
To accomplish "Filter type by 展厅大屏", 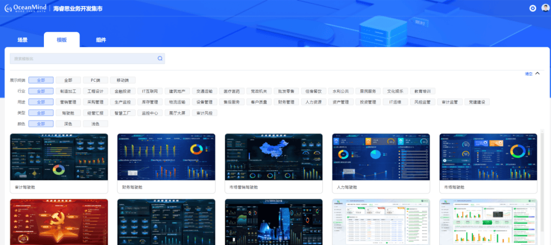I will pos(178,113).
